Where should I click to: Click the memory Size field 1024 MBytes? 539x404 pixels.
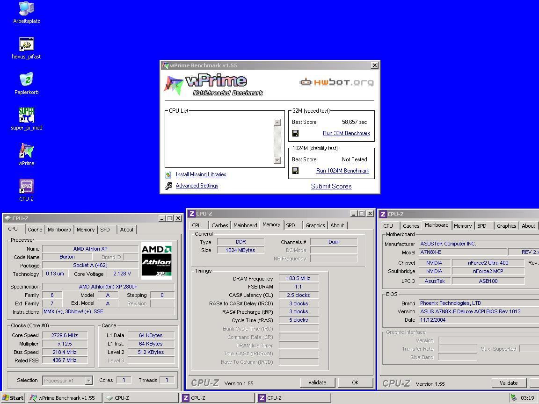(240, 250)
